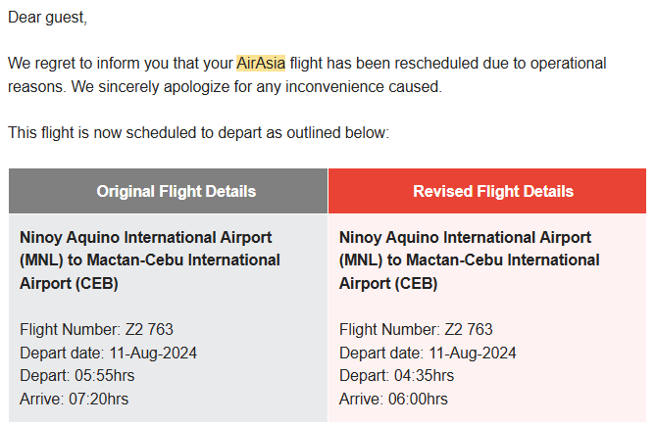This screenshot has height=425, width=656.
Task: Click original Flight Number Z2 763
Action: (96, 329)
